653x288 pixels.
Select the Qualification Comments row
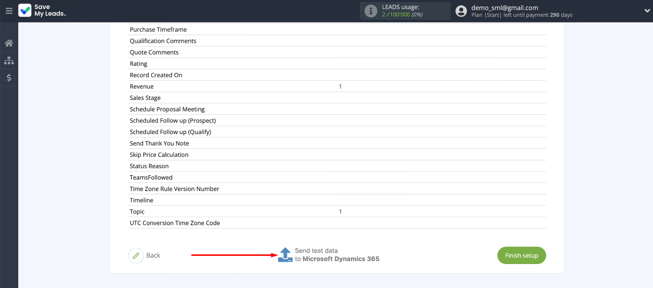337,41
